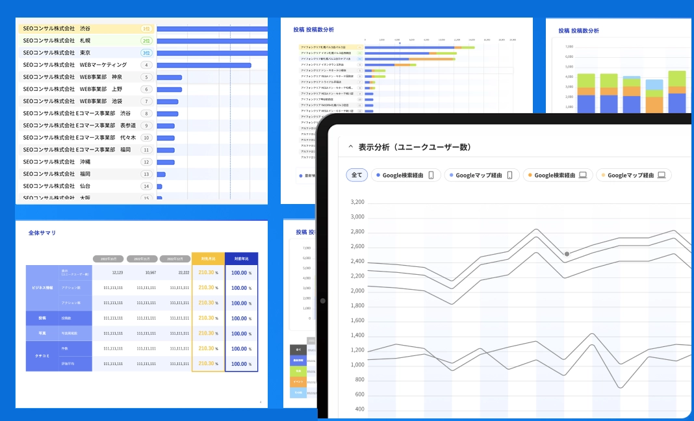The width and height of the screenshot is (694, 421).
Task: Click the 2位 rank badge for 札幌
Action: coord(146,41)
